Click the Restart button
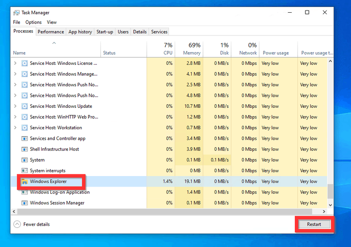Viewport: 351px width, 247px height. pyautogui.click(x=314, y=224)
